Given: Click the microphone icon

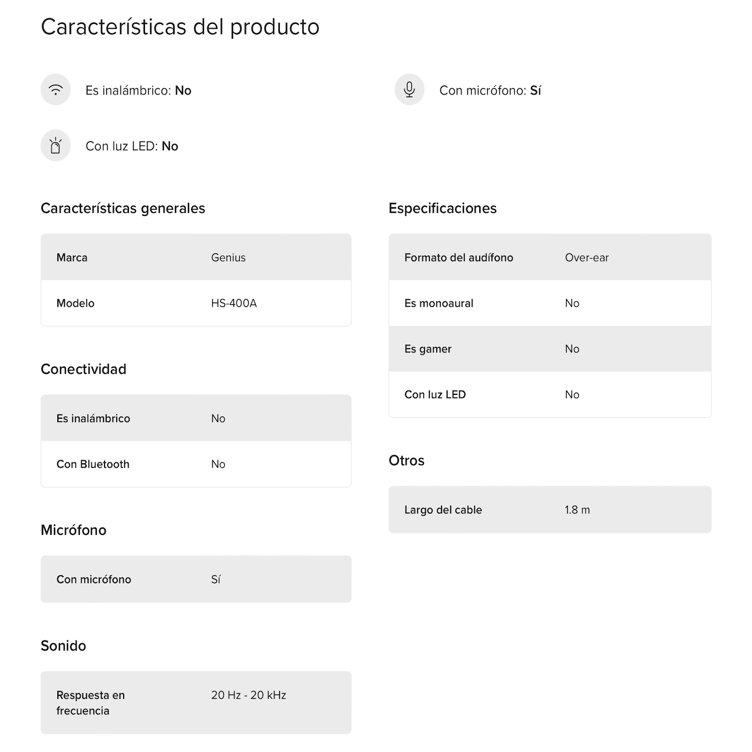Looking at the screenshot, I should click(x=409, y=90).
